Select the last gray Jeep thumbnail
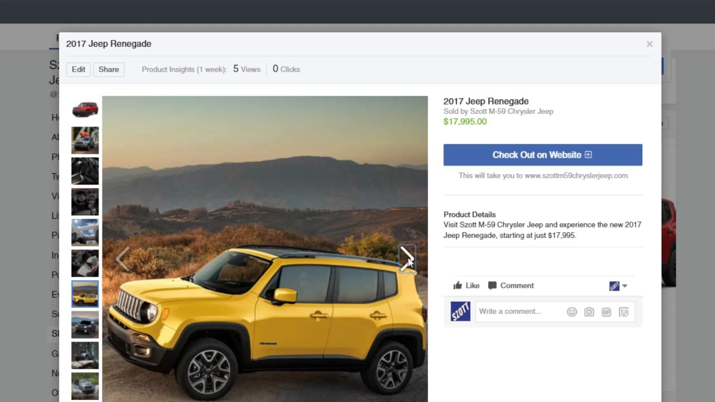This screenshot has width=715, height=402. pos(85,386)
